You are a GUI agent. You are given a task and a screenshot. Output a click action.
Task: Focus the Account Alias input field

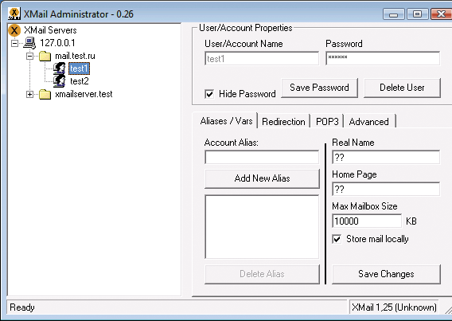(x=262, y=157)
